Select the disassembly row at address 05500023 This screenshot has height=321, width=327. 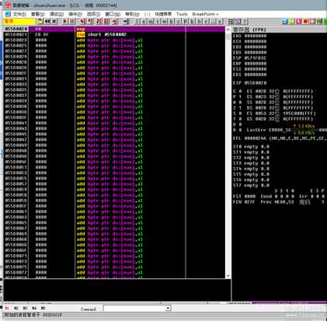[x=114, y=40]
